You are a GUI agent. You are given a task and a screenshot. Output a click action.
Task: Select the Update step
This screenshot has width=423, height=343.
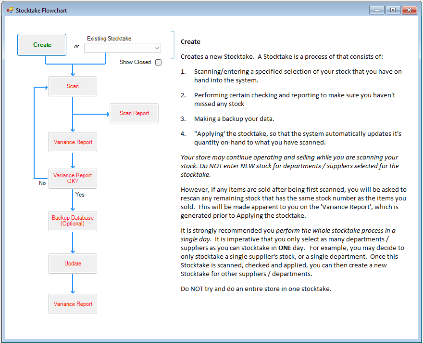click(x=72, y=263)
